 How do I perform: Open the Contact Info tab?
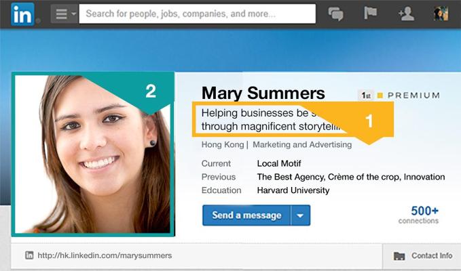coord(422,255)
